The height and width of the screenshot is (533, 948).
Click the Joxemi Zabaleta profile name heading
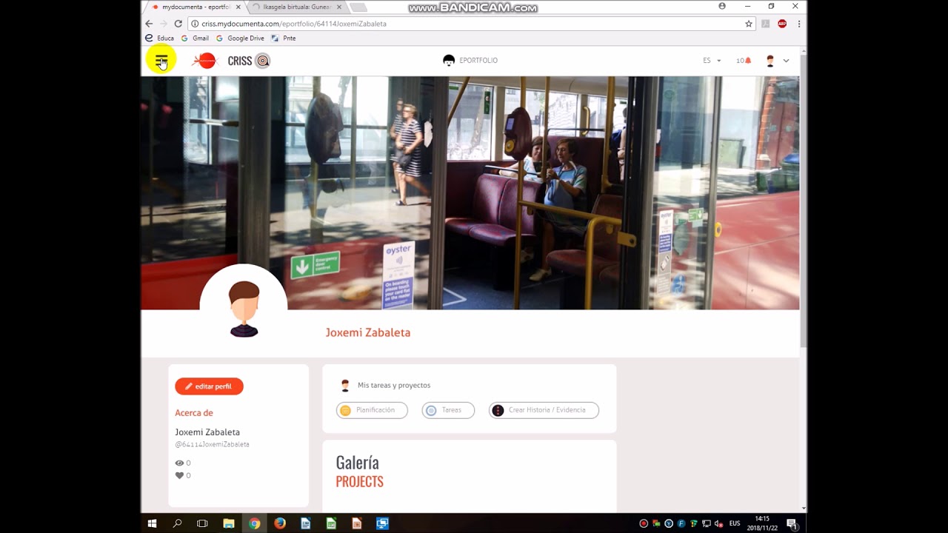(x=368, y=332)
